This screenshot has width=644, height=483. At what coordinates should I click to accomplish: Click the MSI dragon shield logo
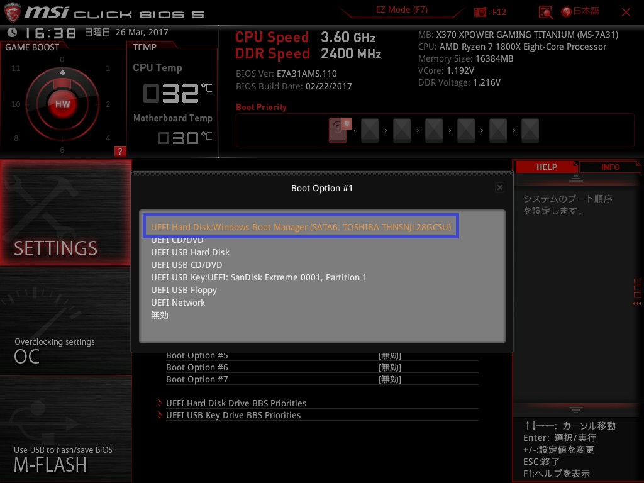point(12,13)
